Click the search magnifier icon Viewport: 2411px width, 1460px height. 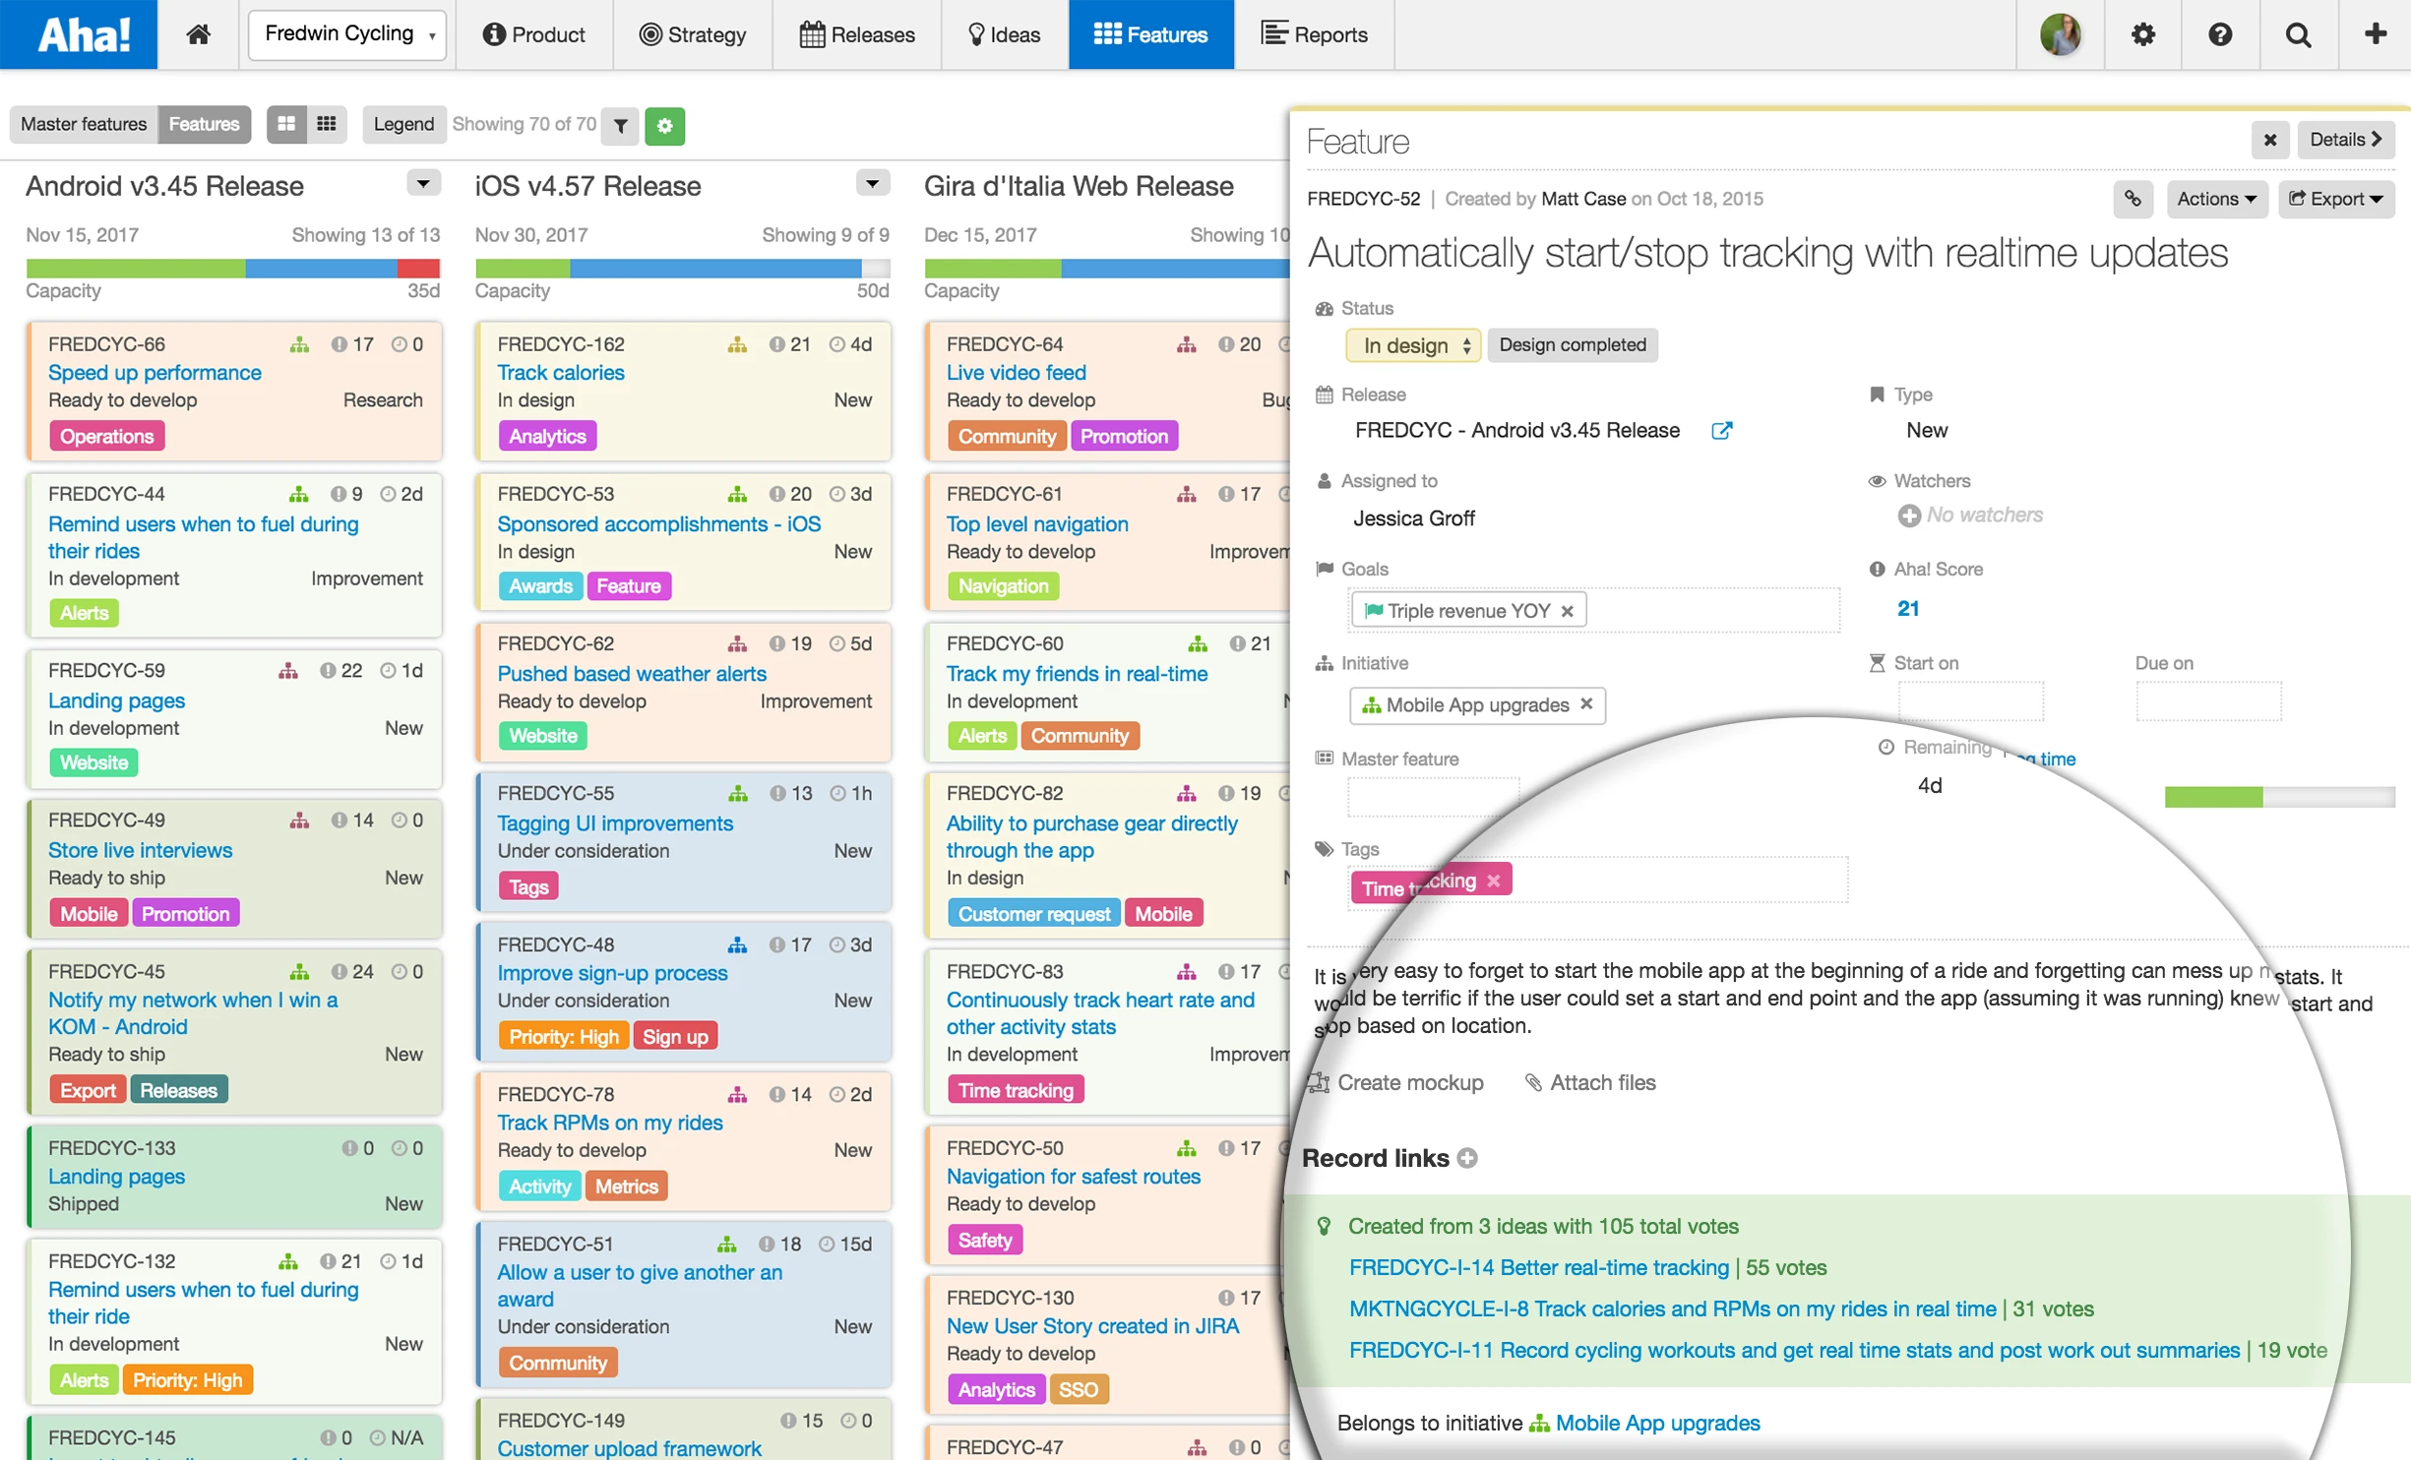pyautogui.click(x=2298, y=34)
